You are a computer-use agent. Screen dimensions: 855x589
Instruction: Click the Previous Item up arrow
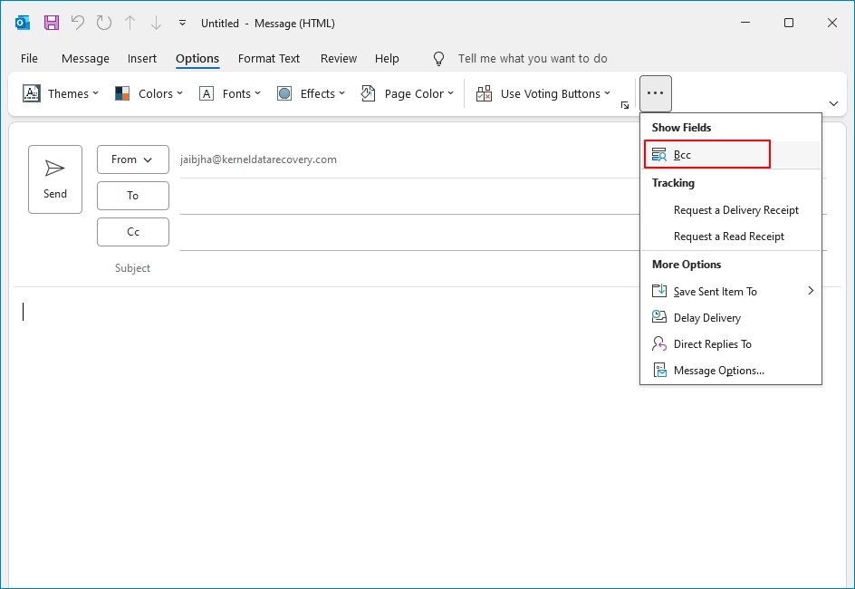tap(130, 23)
